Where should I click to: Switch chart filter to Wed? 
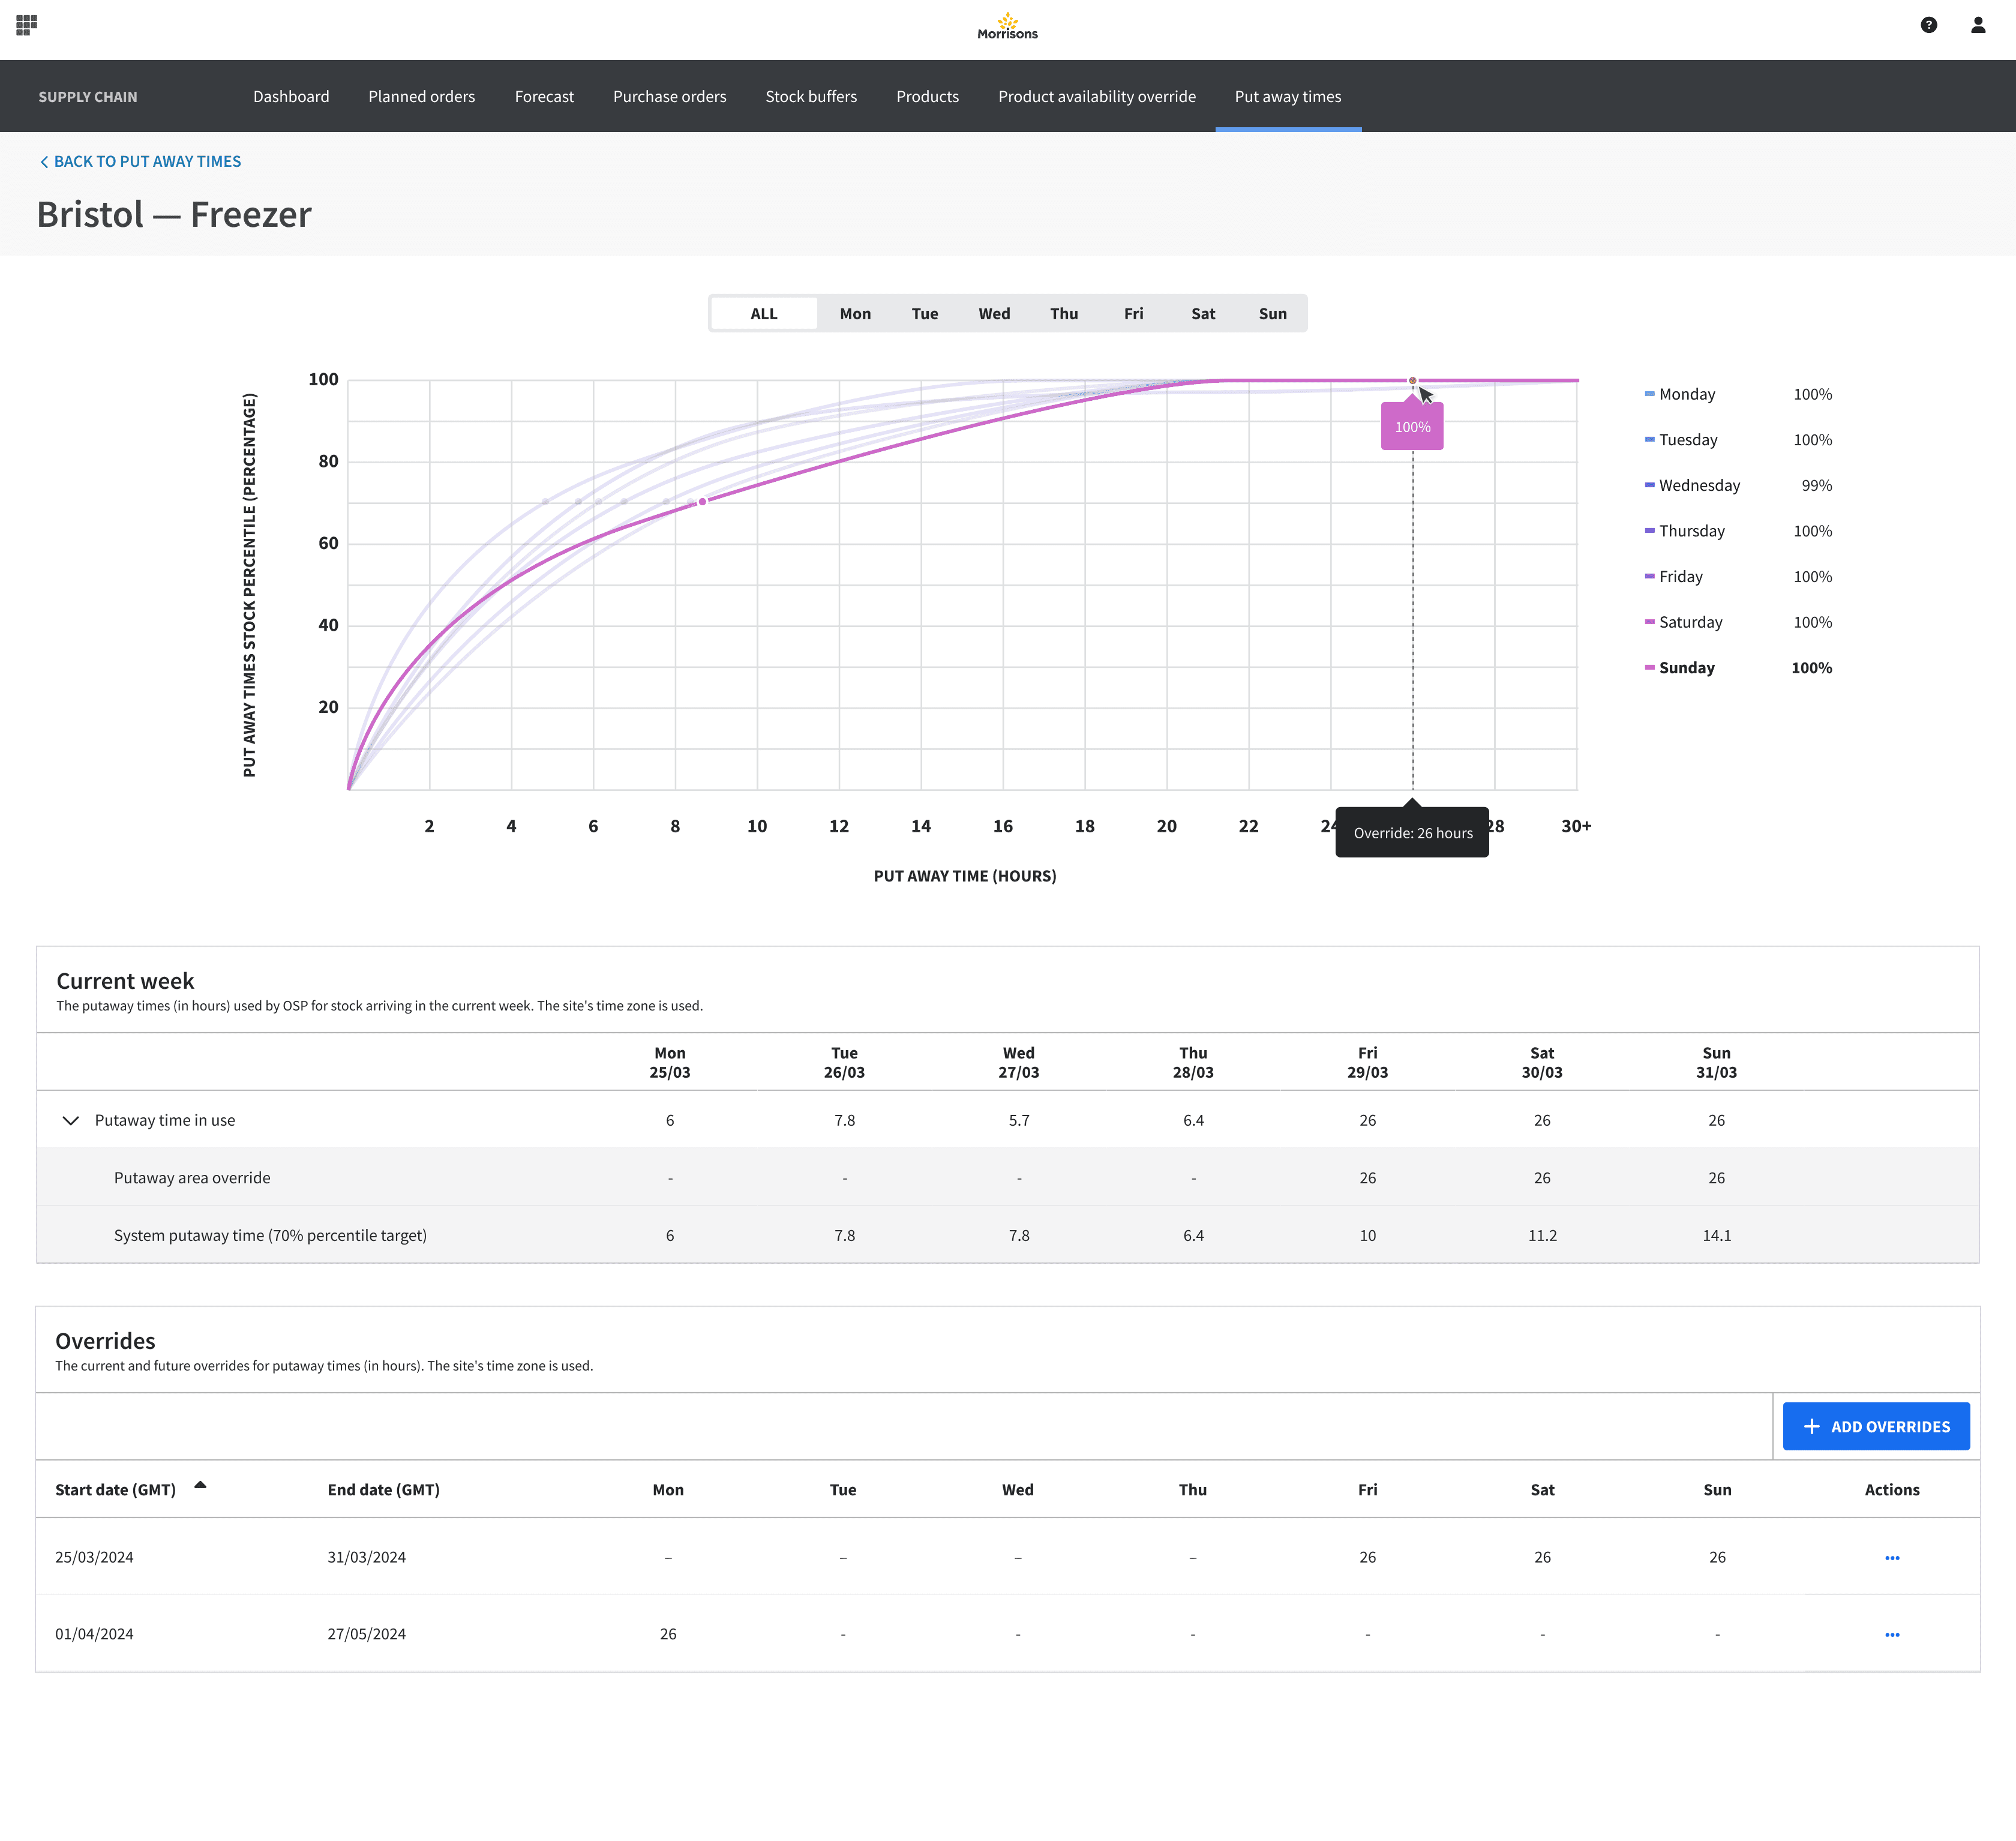pyautogui.click(x=993, y=314)
